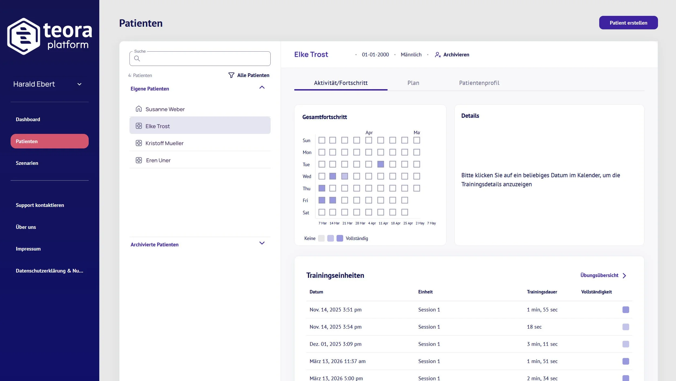Switch to the Plan tab
Viewport: 676px width, 381px height.
(413, 83)
